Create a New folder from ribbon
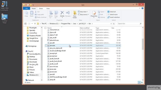The image size is (161, 90). point(75,14)
